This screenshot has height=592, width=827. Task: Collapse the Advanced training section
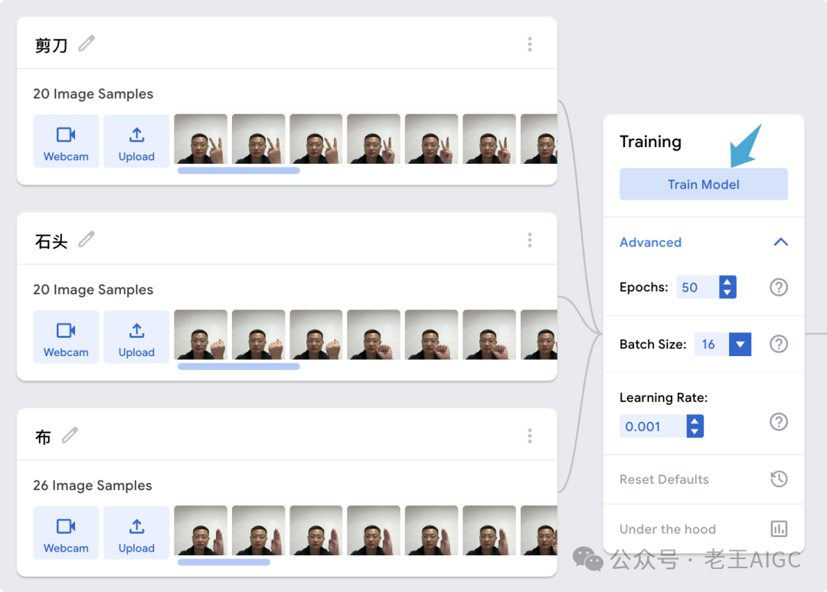(x=780, y=242)
